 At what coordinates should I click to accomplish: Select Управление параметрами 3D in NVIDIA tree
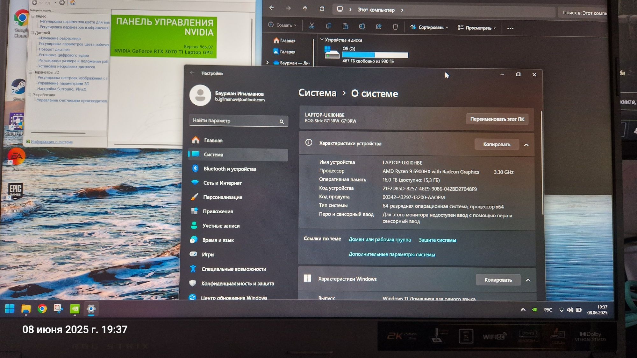tap(63, 83)
